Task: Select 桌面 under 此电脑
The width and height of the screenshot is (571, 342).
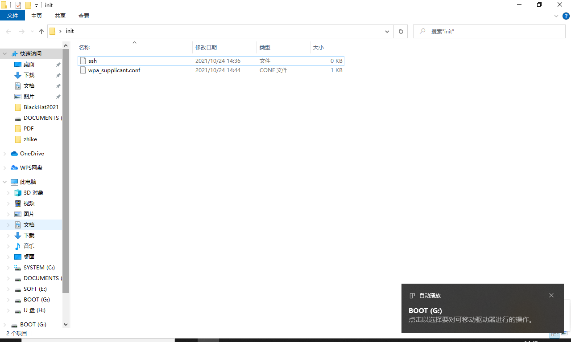Action: [x=29, y=257]
